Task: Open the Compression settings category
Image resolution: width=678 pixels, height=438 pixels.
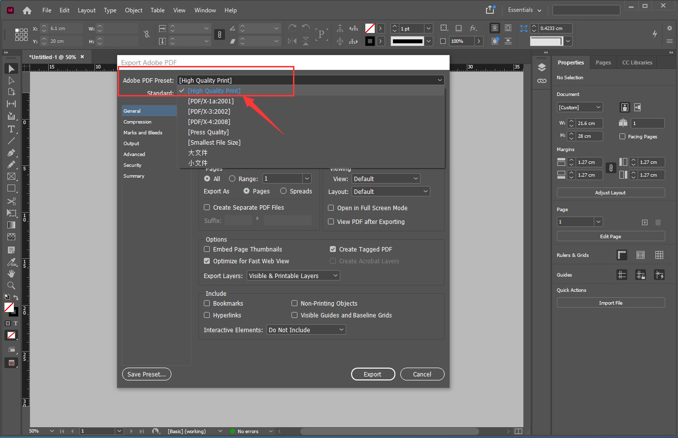Action: coord(137,122)
